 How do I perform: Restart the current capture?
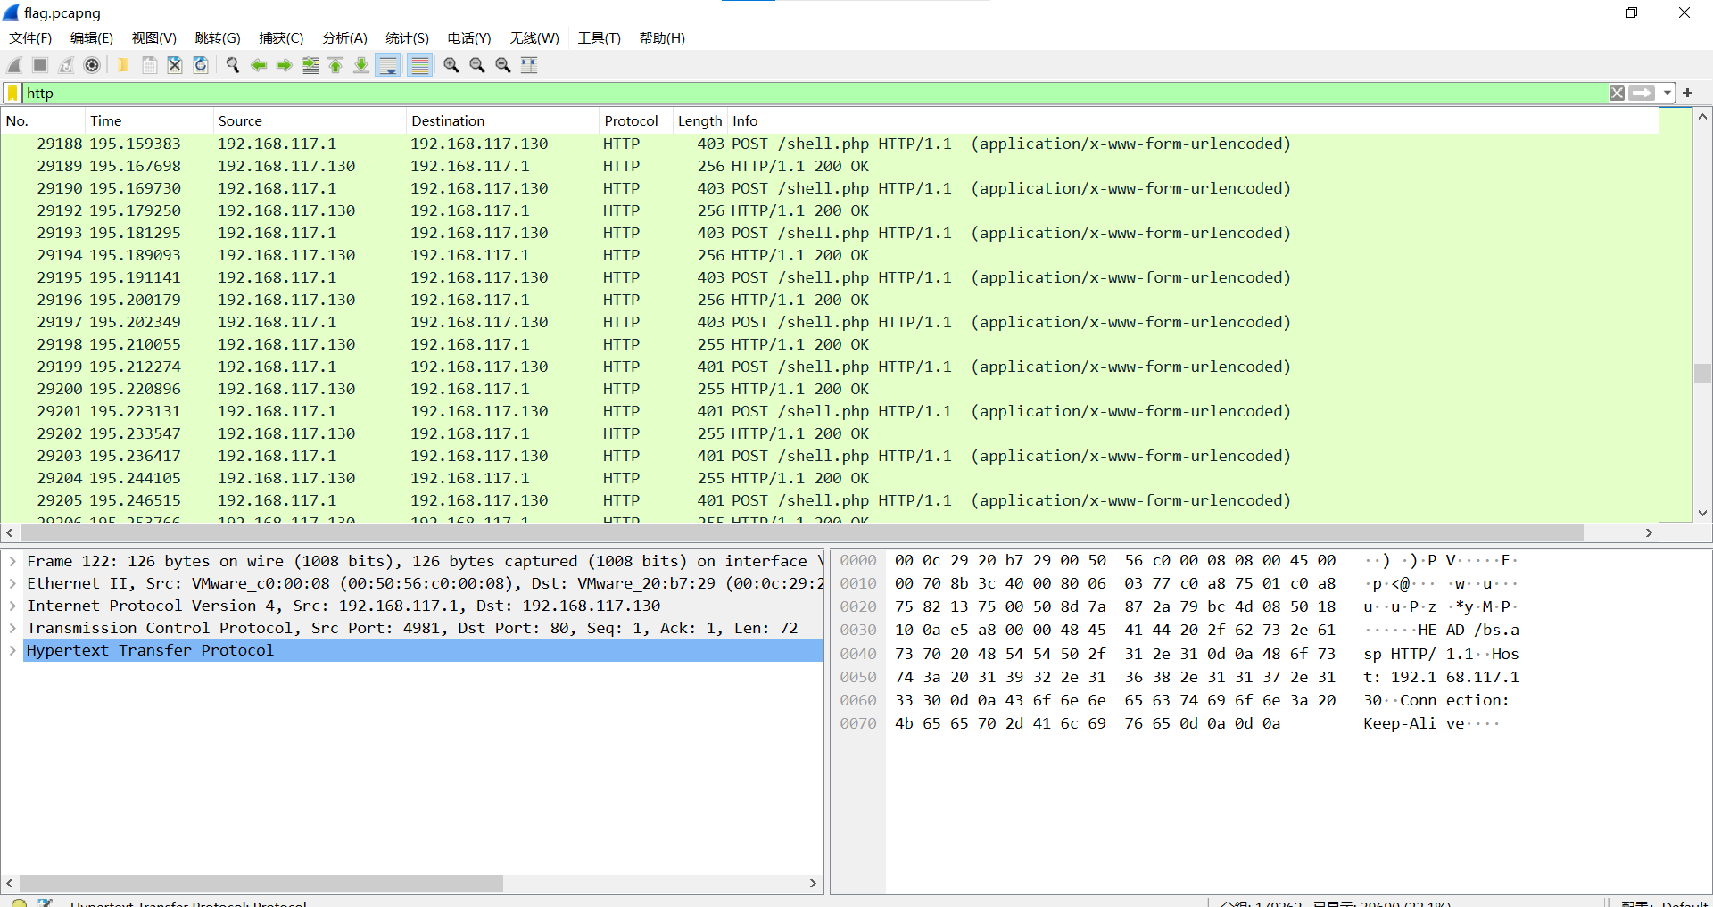pos(66,65)
